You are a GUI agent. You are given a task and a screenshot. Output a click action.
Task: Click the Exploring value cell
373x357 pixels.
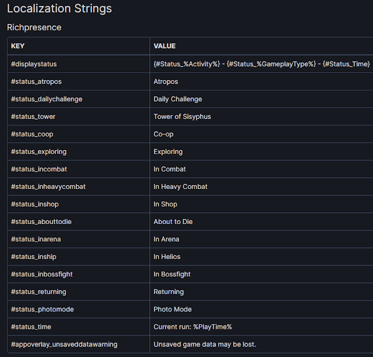click(x=168, y=152)
